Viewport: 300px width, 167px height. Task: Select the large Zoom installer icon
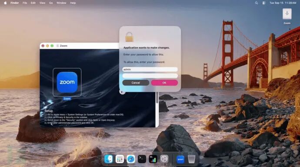[x=67, y=82]
